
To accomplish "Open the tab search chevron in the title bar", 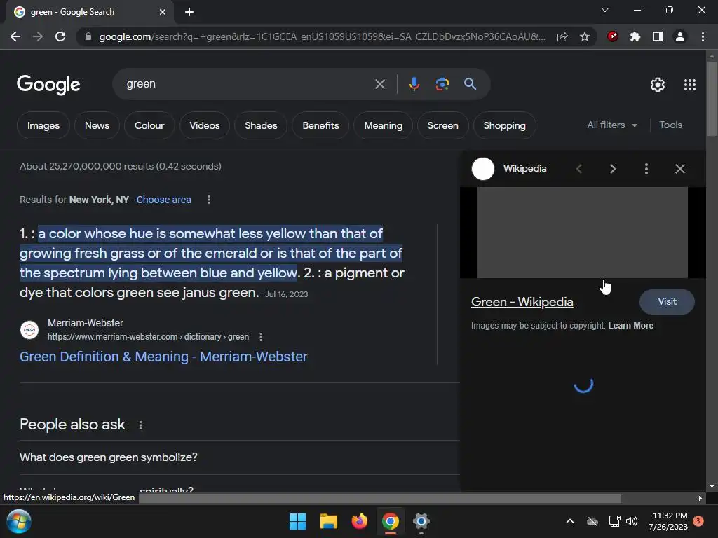I will pos(605,10).
